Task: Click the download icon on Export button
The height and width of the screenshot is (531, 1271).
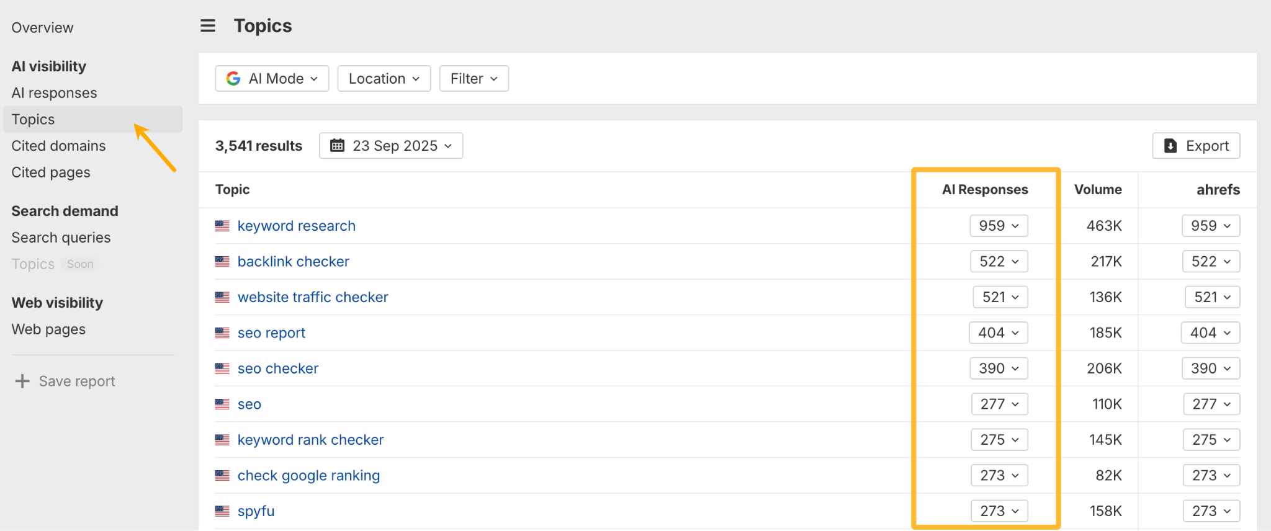Action: (1170, 146)
